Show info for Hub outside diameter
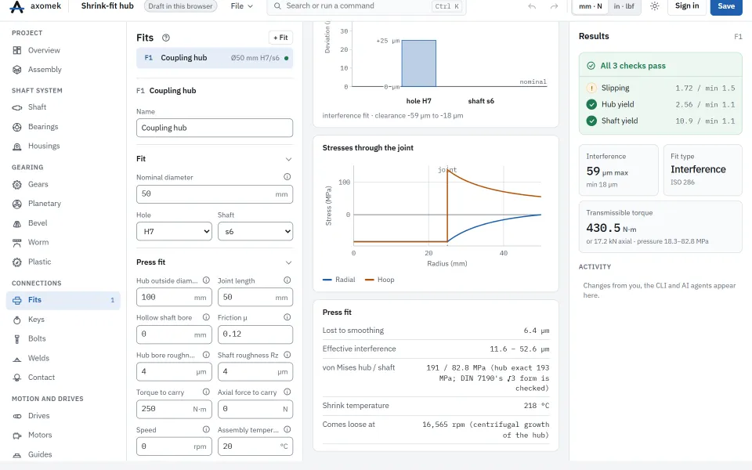752x470 pixels. click(206, 280)
